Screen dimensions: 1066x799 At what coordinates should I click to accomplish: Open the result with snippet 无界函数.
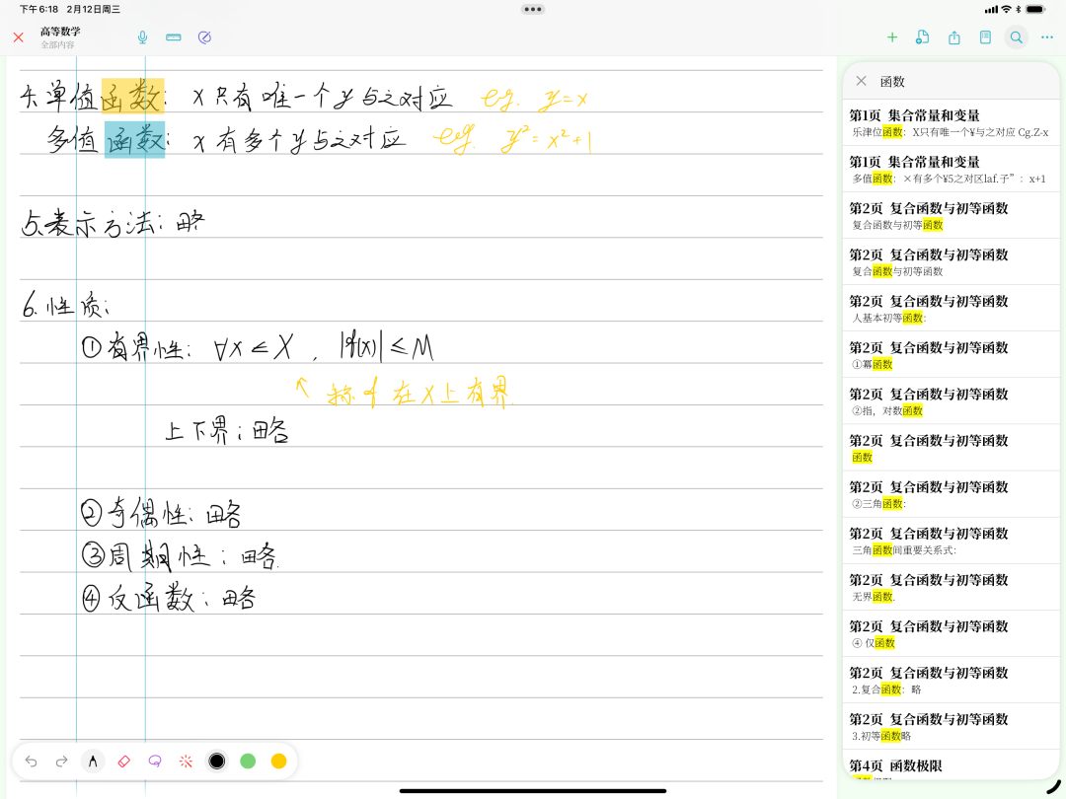click(952, 587)
